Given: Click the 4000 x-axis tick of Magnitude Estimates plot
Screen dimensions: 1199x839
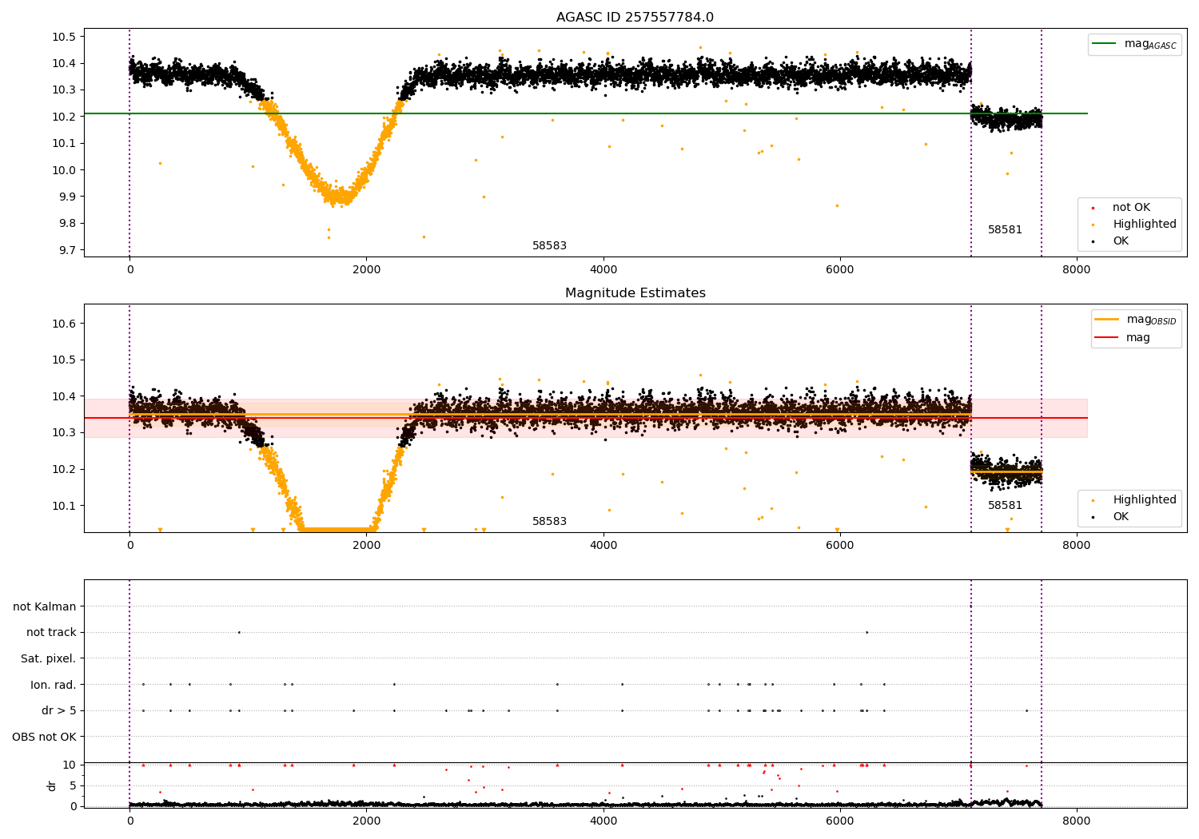Looking at the screenshot, I should tap(603, 545).
